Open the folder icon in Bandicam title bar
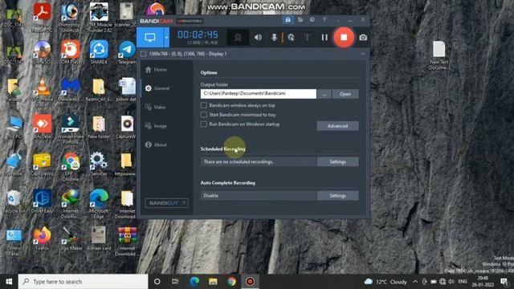514x289 pixels. tap(300, 20)
